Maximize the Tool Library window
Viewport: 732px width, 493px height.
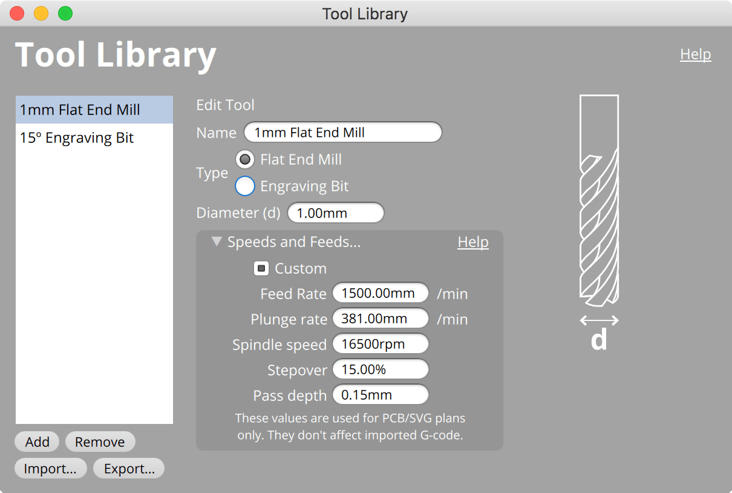[65, 13]
